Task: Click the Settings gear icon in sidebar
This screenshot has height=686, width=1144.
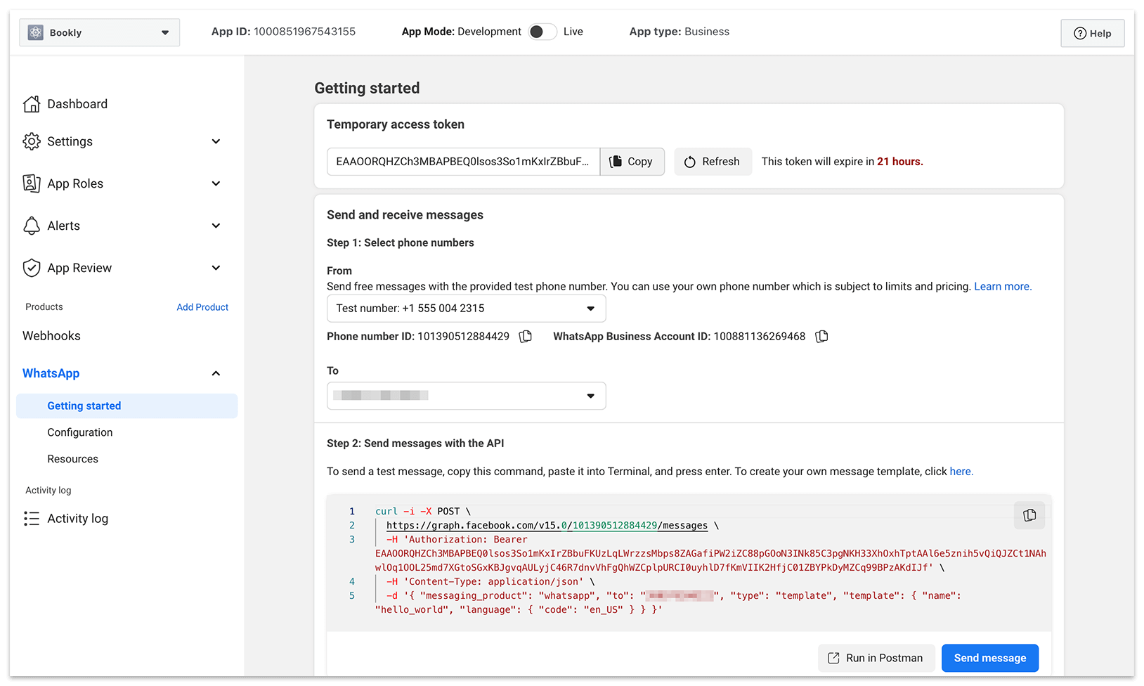Action: [x=32, y=141]
